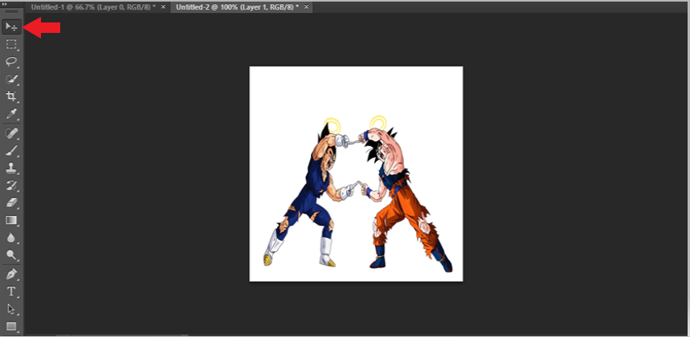
Task: Select the Blur tool
Action: (x=11, y=238)
